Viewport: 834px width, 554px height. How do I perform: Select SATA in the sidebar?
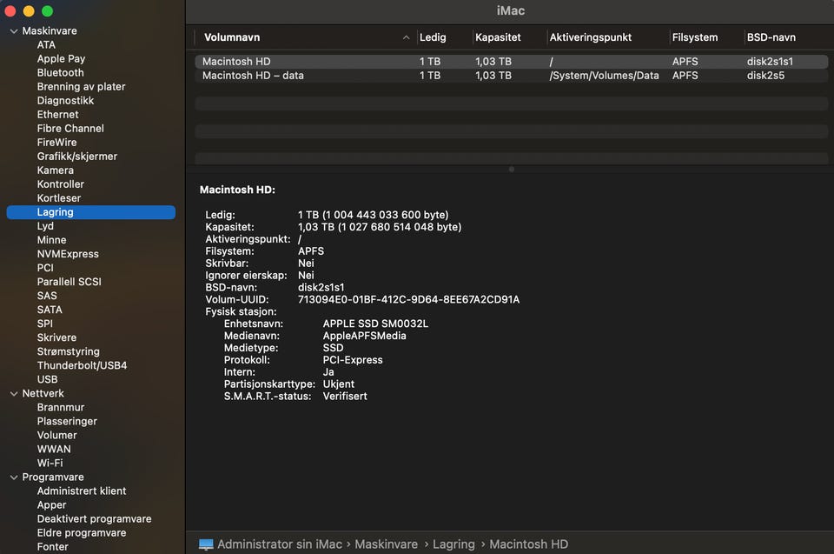(50, 310)
